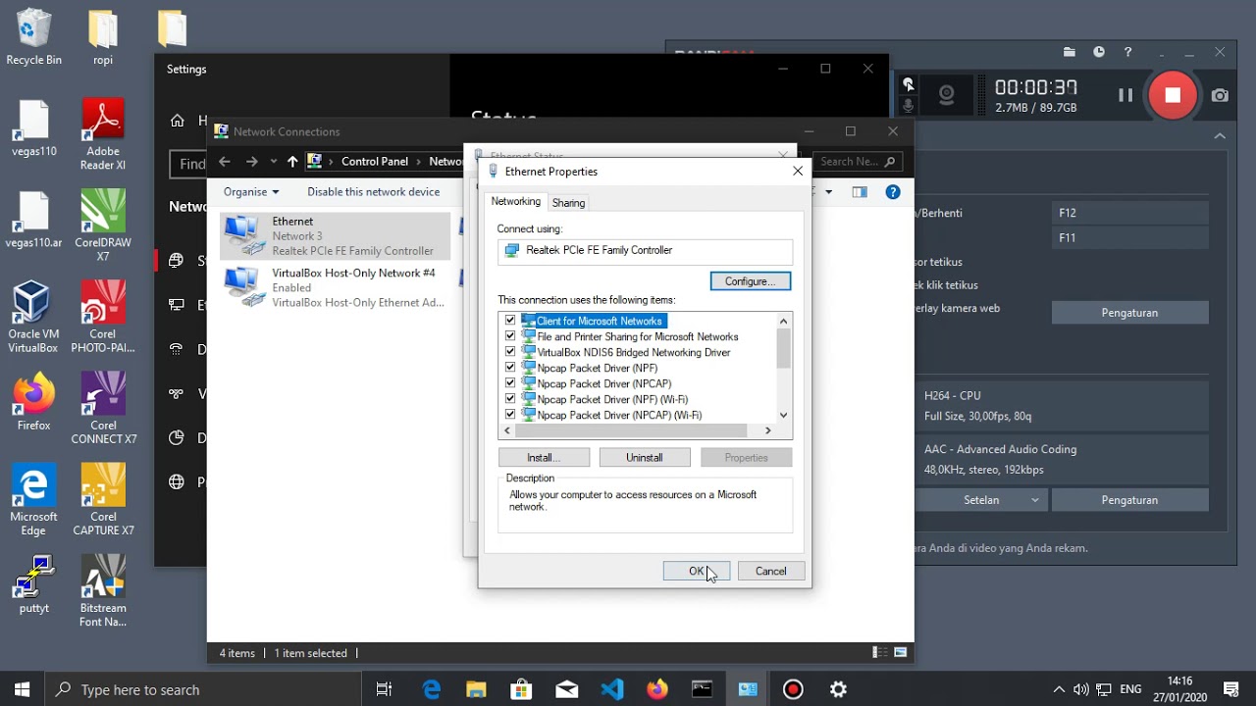
Task: Click Control Panel breadcrumb chevron
Action: [x=418, y=162]
